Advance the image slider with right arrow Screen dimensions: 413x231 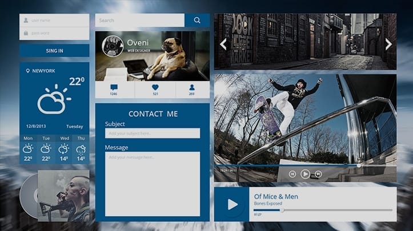tap(388, 44)
